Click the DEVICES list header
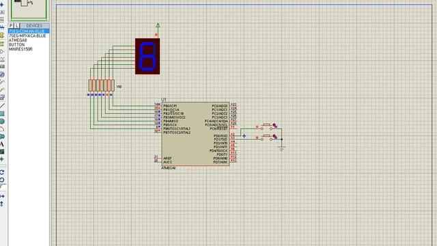 tap(34, 26)
